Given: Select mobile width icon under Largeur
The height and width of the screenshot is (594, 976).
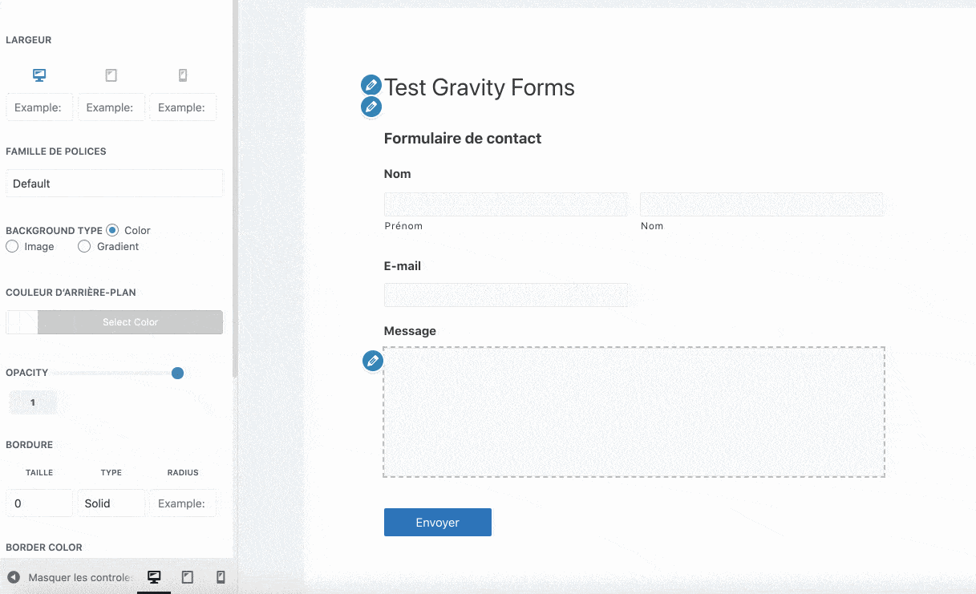Looking at the screenshot, I should tap(183, 75).
